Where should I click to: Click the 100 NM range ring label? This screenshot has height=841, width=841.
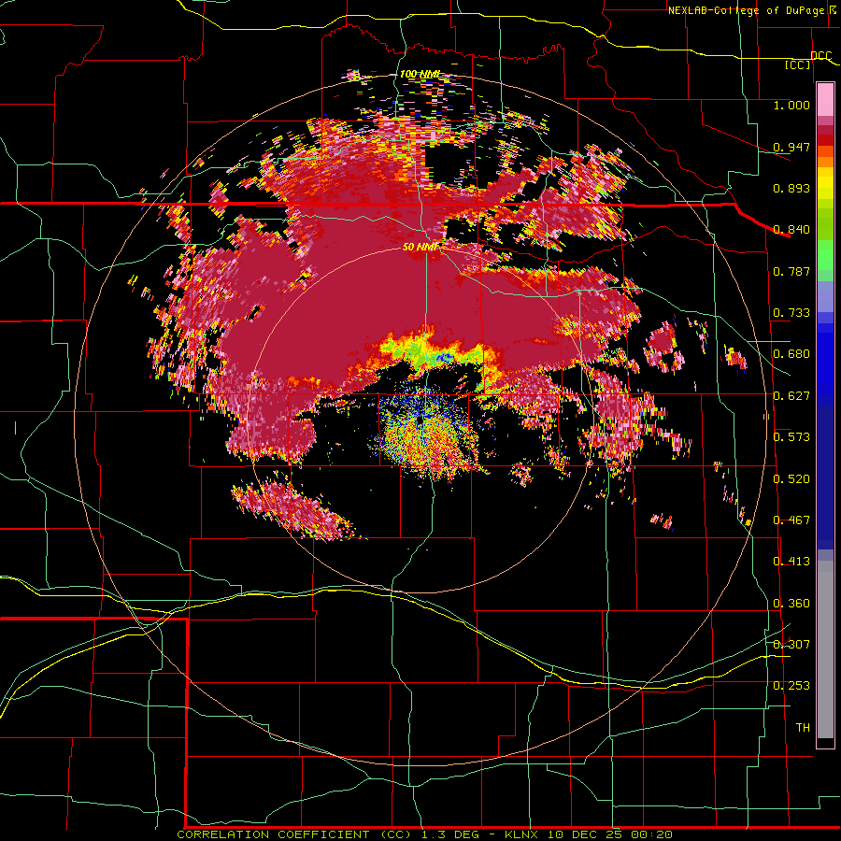[x=420, y=74]
